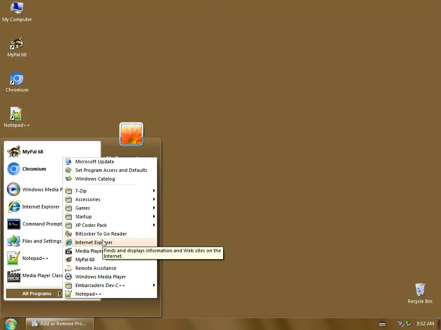The height and width of the screenshot is (330, 441).
Task: Click Command Prompt label in Start menu
Action: coord(42,224)
